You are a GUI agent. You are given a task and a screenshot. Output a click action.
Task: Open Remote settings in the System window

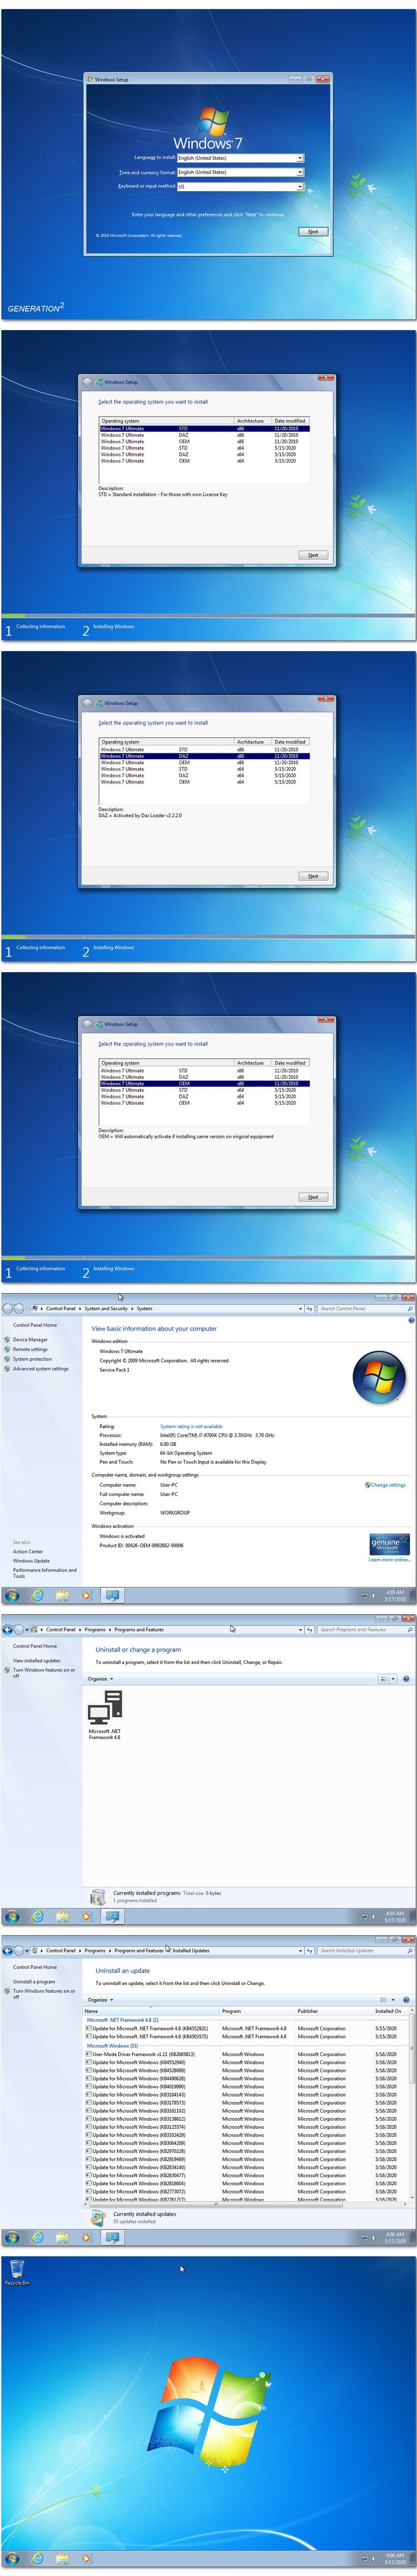tap(30, 1349)
